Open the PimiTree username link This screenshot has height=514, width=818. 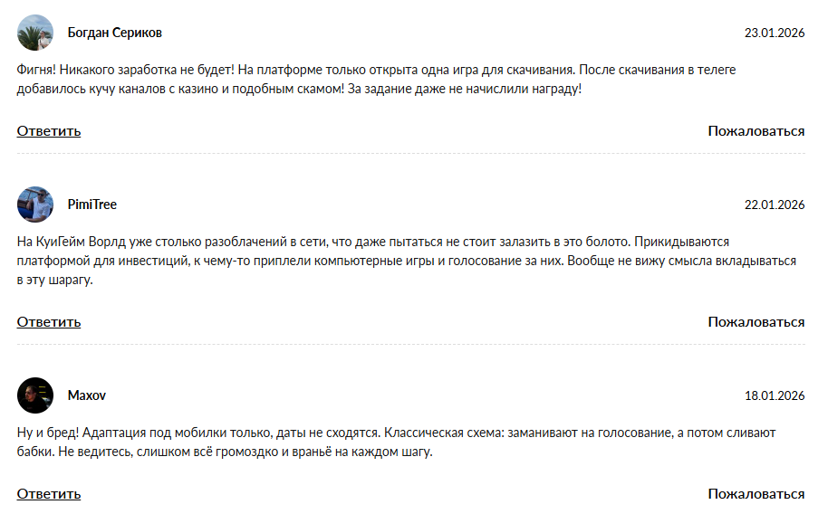point(92,205)
